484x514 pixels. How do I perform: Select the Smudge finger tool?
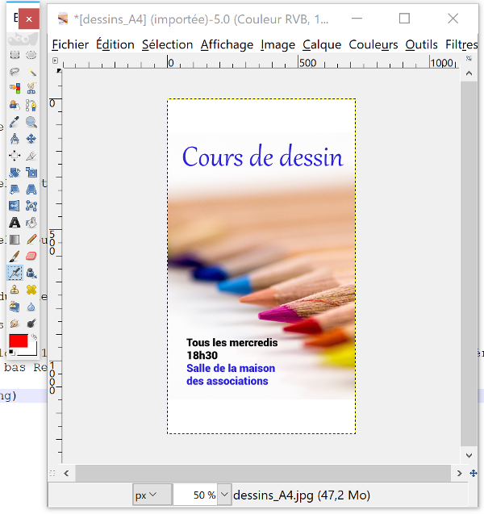15,324
